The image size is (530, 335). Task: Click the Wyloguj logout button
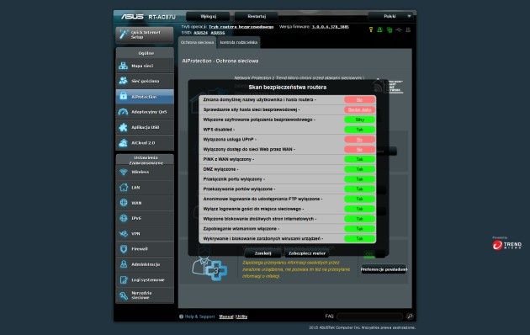pyautogui.click(x=209, y=16)
